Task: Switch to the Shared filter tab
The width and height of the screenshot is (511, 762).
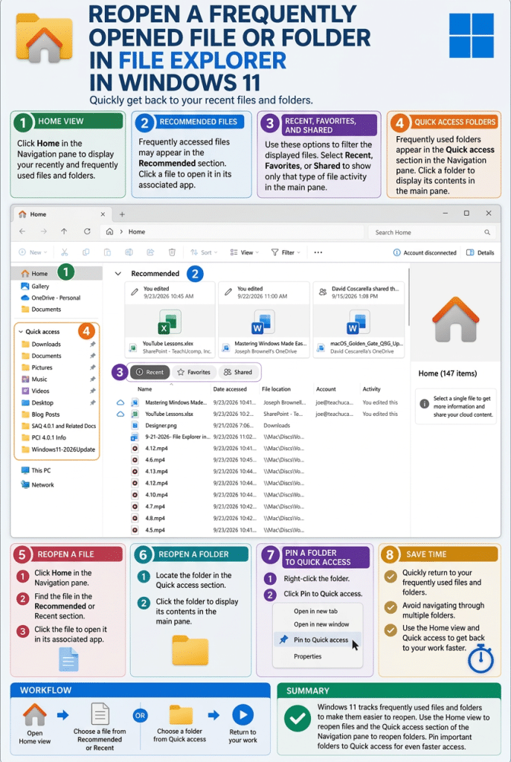Action: [238, 372]
